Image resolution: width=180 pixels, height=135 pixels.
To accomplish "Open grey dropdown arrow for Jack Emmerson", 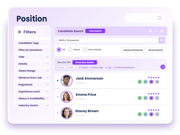I will coord(157,82).
